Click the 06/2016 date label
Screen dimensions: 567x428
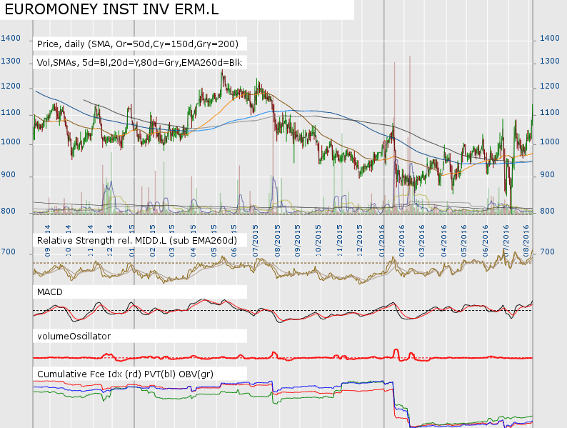[x=486, y=241]
